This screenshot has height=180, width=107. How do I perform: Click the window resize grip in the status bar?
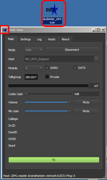[x=104, y=177]
